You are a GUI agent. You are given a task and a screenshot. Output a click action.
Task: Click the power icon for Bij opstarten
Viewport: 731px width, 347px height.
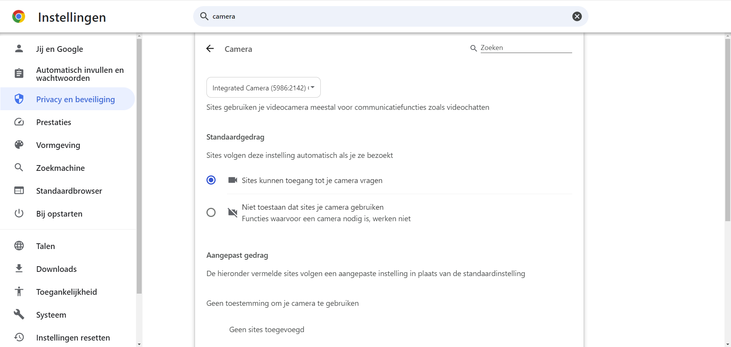19,214
